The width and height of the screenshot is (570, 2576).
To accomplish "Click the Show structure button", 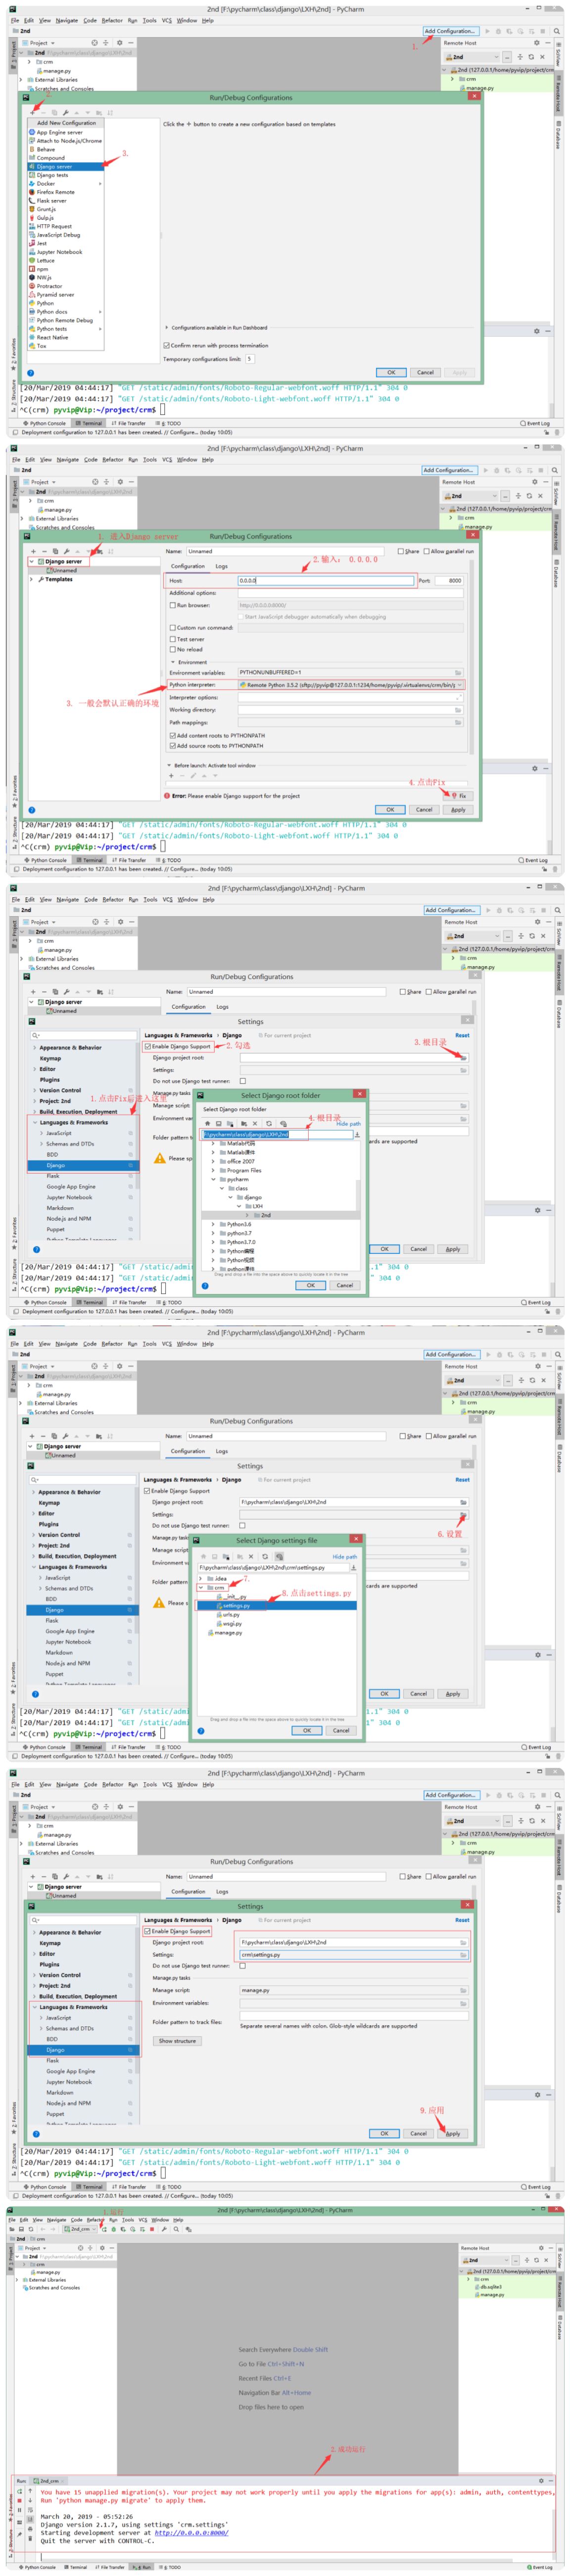I will (177, 2041).
